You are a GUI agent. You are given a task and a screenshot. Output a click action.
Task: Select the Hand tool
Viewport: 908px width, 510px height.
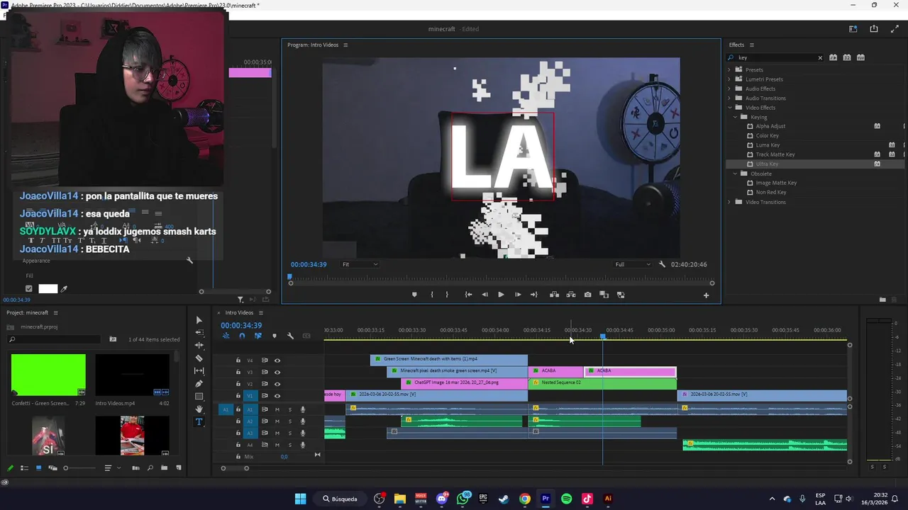199,409
